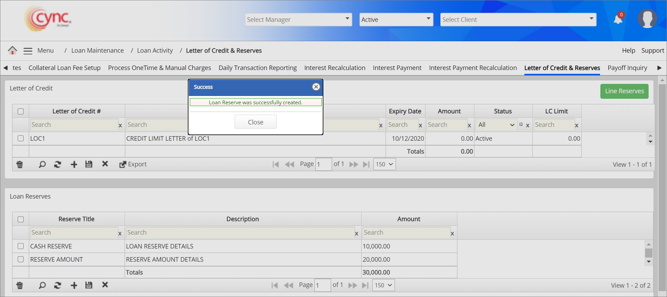667x297 pixels.
Task: Search Loan Reserves using magnifier icon
Action: 42,285
